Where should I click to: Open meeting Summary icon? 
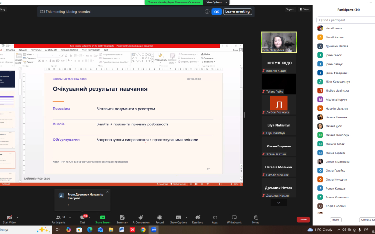[x=122, y=218]
